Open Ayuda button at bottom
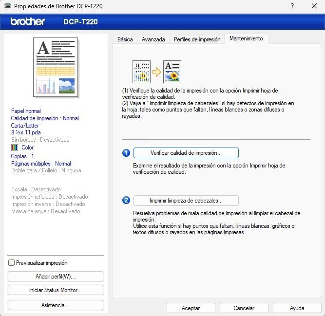Screen dimensions: 325x316 pos(297,308)
